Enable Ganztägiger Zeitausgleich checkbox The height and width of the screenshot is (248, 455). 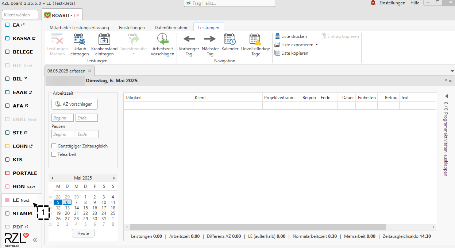(54, 146)
